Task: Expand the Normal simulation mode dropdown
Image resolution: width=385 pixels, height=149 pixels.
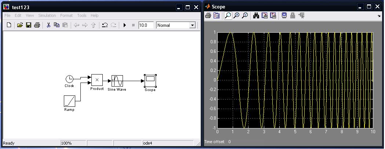Action: click(x=192, y=25)
